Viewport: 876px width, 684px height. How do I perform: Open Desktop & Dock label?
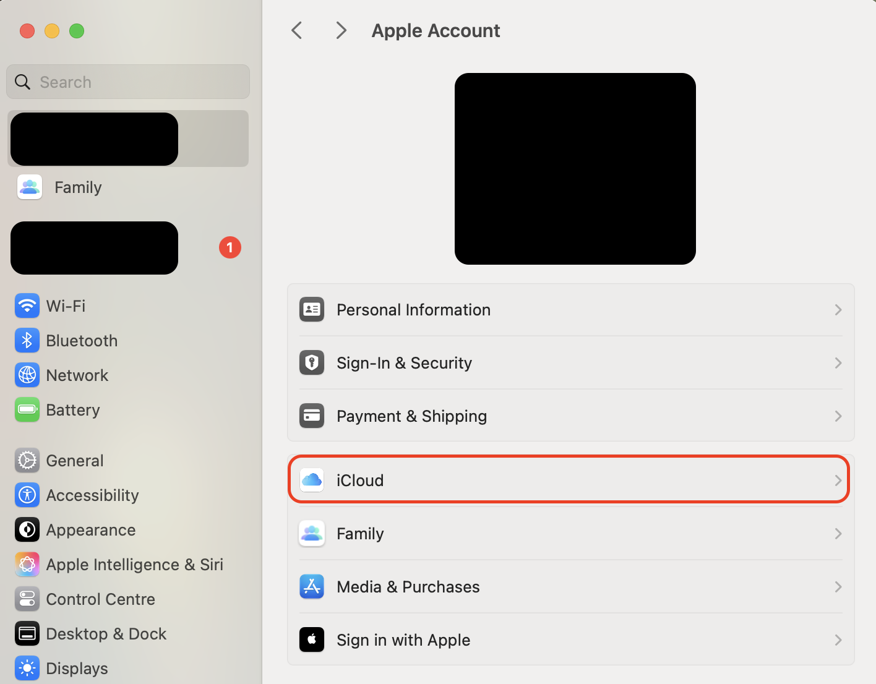106,634
